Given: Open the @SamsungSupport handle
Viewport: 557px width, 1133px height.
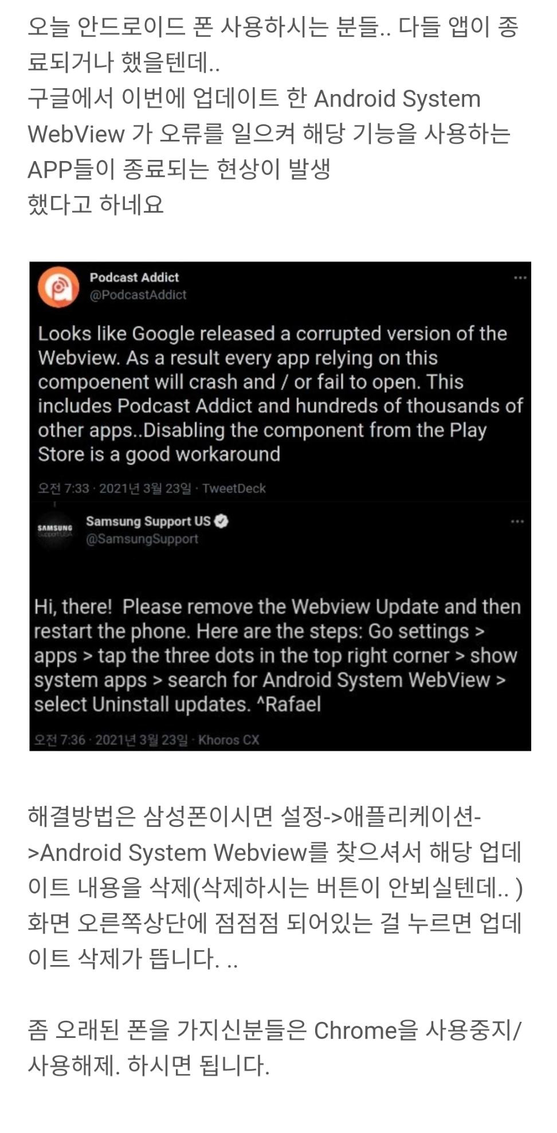Looking at the screenshot, I should point(142,539).
